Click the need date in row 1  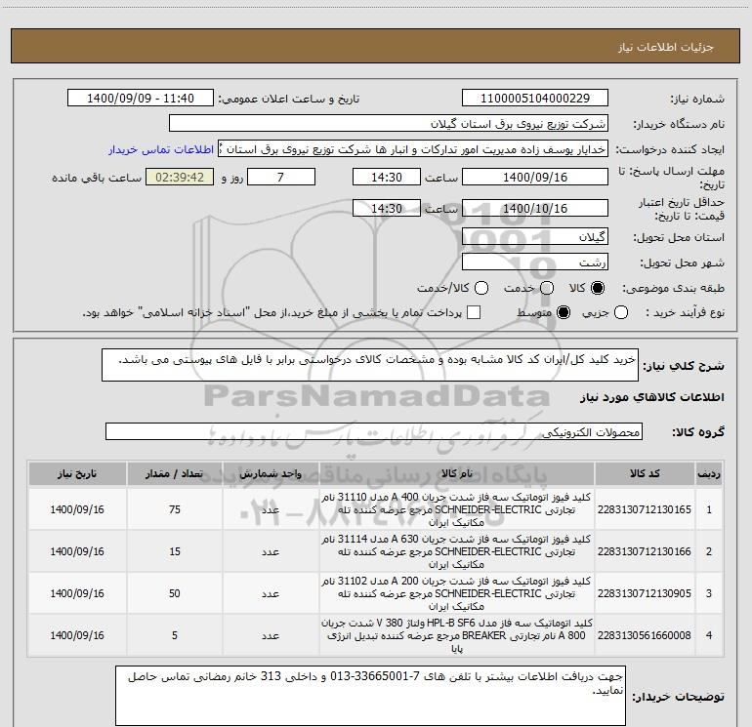pyautogui.click(x=77, y=509)
